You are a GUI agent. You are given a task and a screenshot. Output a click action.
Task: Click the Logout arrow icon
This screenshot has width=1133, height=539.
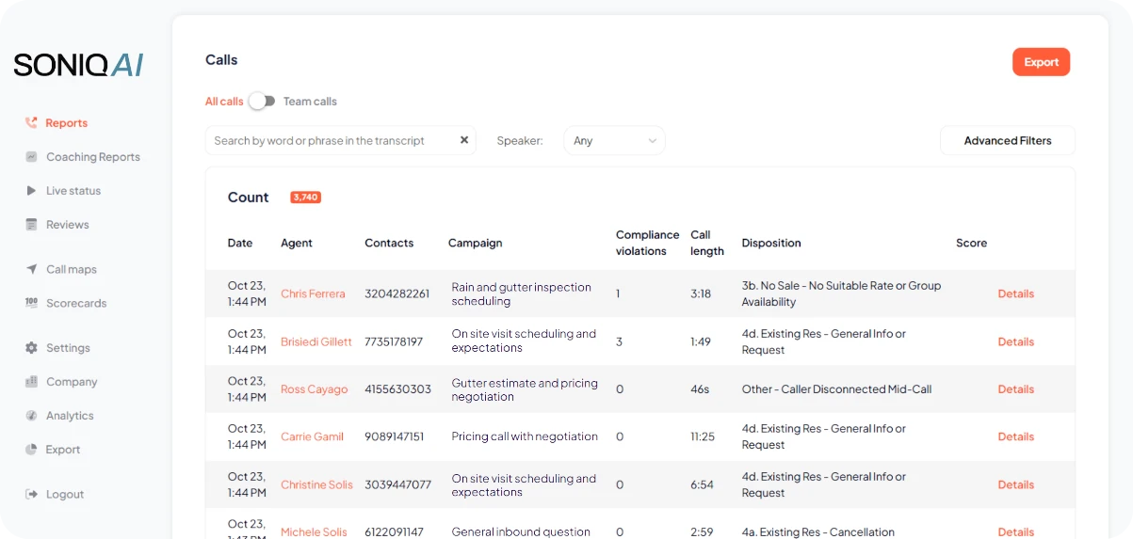click(x=31, y=494)
